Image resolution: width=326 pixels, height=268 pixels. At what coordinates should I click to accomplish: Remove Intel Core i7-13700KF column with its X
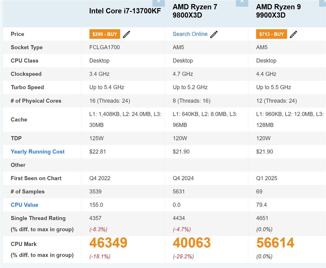(159, 2)
